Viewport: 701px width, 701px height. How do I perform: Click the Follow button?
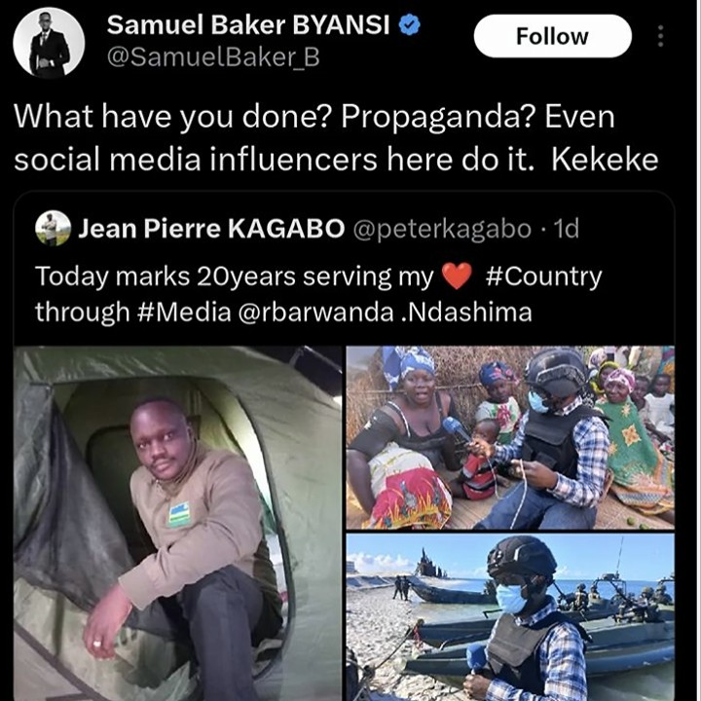[x=552, y=36]
